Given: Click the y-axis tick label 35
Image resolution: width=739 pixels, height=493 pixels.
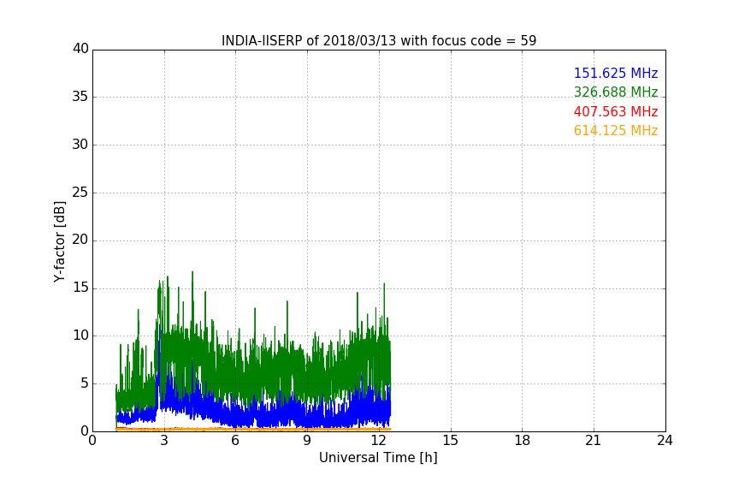Looking at the screenshot, I should tap(80, 97).
